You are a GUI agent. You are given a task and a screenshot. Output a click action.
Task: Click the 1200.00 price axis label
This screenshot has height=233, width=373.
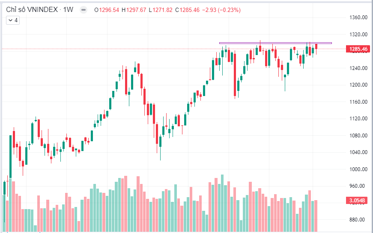click(x=358, y=85)
